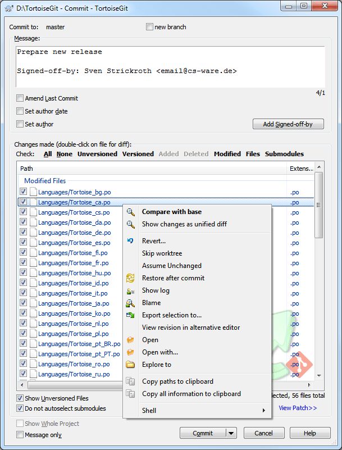Click the Copy all information to clipboard icon

(x=130, y=394)
